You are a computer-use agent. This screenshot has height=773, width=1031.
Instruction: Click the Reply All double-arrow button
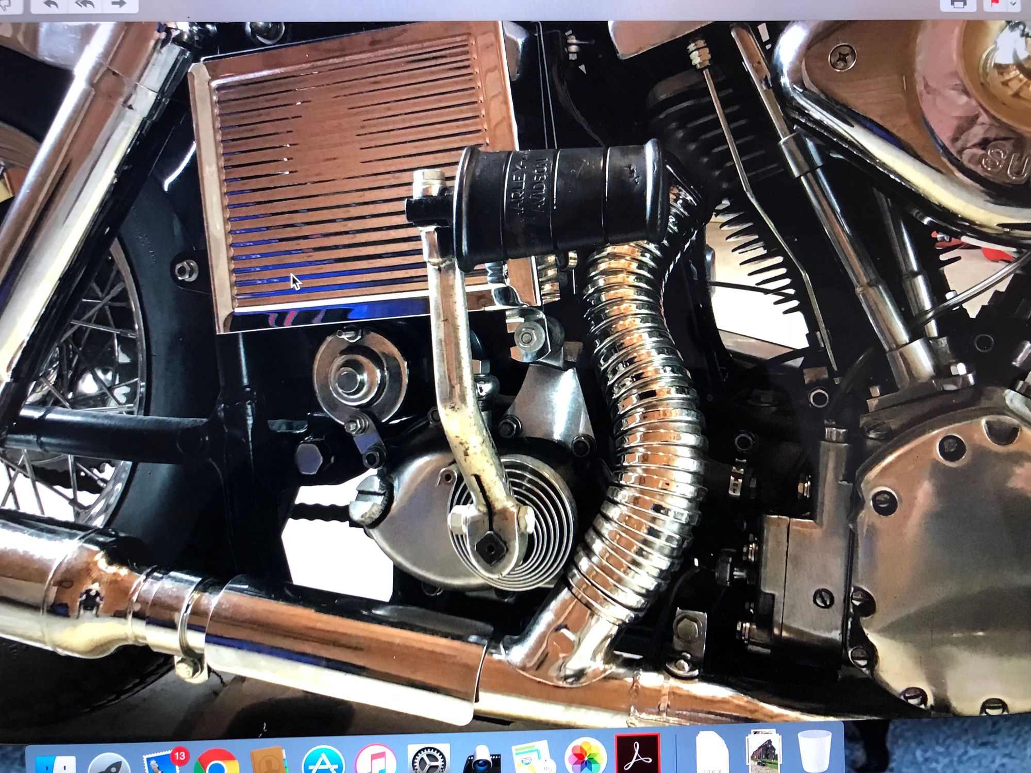(85, 5)
